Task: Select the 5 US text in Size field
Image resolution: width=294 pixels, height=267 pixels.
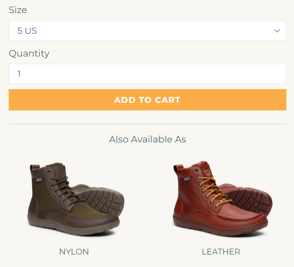Action: (27, 30)
